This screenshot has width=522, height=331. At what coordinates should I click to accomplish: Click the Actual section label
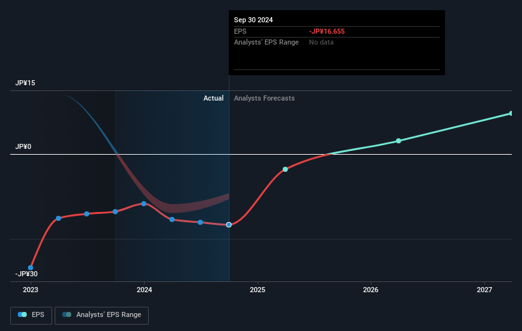click(x=214, y=98)
